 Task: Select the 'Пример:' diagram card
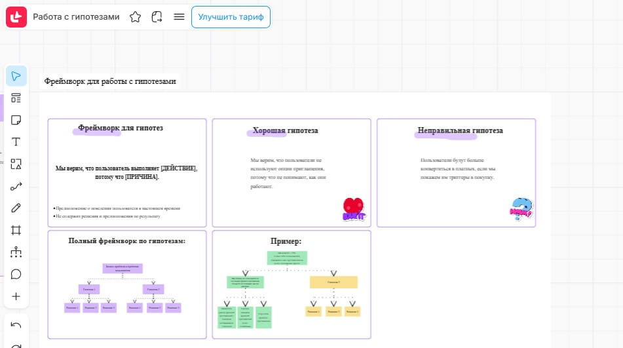[292, 284]
